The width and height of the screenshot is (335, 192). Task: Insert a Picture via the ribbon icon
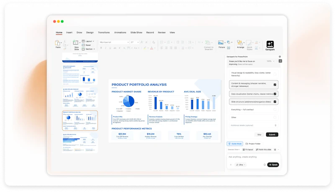tap(221, 42)
